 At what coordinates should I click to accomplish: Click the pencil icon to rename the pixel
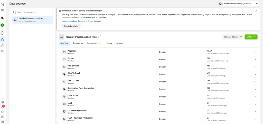click(100, 37)
